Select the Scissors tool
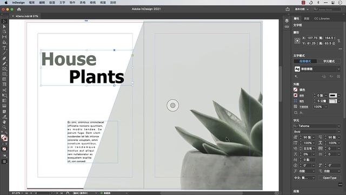 click(x=4, y=90)
